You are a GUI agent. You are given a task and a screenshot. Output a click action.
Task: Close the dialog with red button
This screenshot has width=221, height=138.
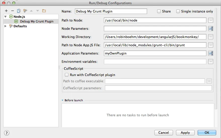(x=4, y=3)
